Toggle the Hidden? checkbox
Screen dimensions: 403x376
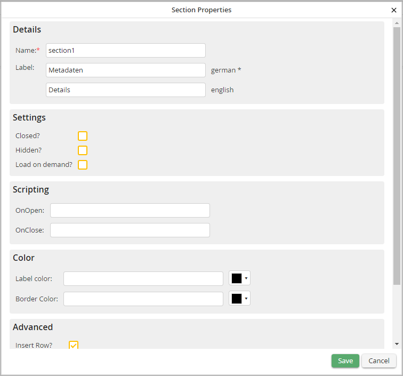83,150
